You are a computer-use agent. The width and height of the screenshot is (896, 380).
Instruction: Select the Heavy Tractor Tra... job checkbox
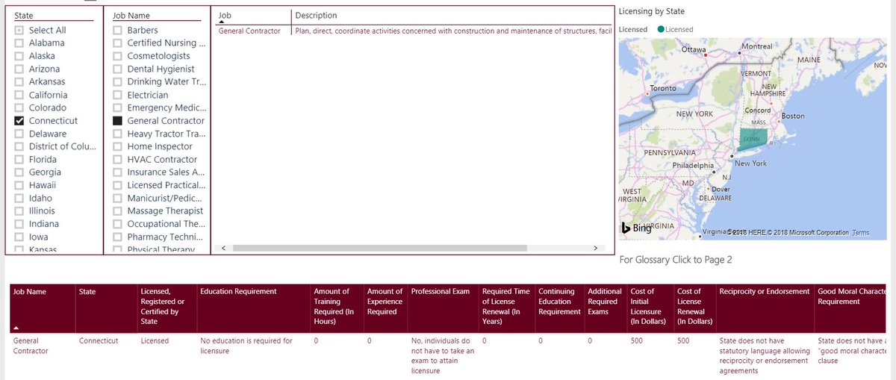point(117,134)
